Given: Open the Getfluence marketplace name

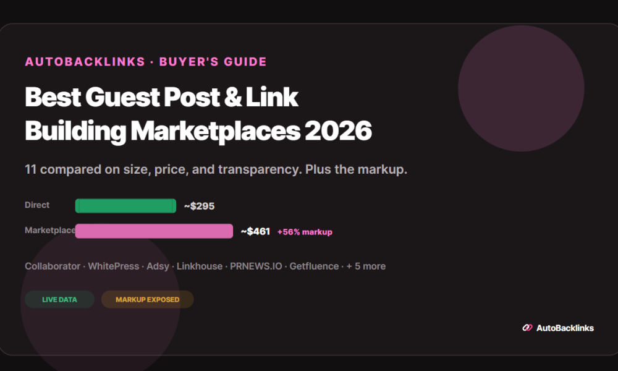Looking at the screenshot, I should [314, 266].
